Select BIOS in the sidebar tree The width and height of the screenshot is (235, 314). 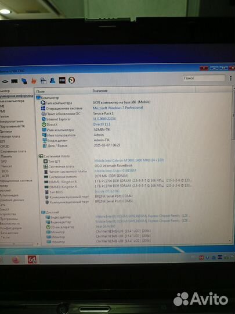[x=5, y=171]
